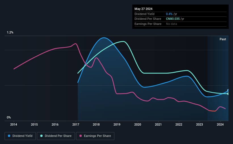233x144 pixels.
Task: Toggle the Dividend Per Share legend button
Action: pos(56,136)
